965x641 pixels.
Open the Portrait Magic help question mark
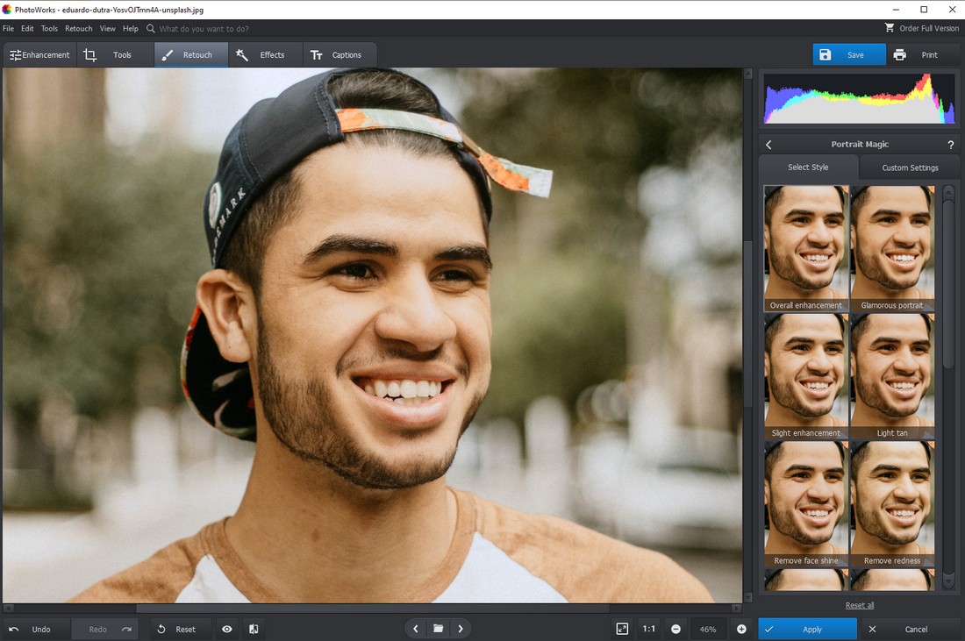point(951,145)
